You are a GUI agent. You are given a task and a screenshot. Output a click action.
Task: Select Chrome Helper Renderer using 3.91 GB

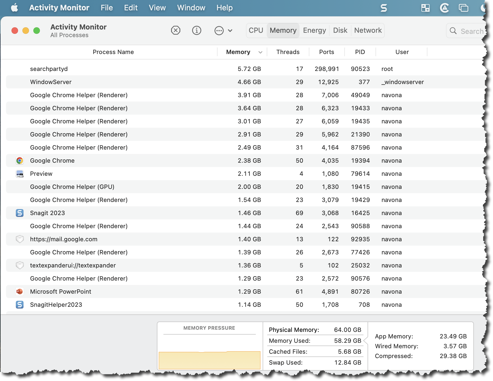[245, 95]
